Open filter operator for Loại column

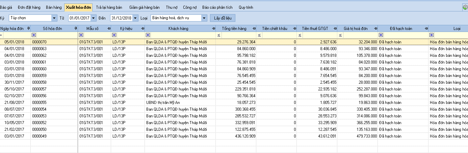432,35
